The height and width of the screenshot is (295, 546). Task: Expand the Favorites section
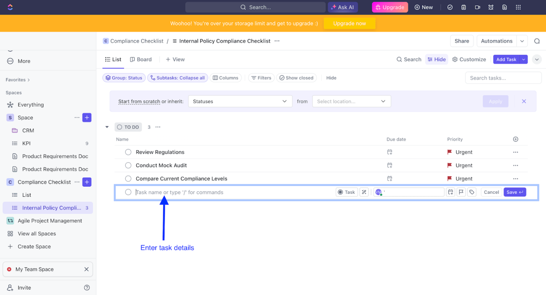(x=18, y=80)
